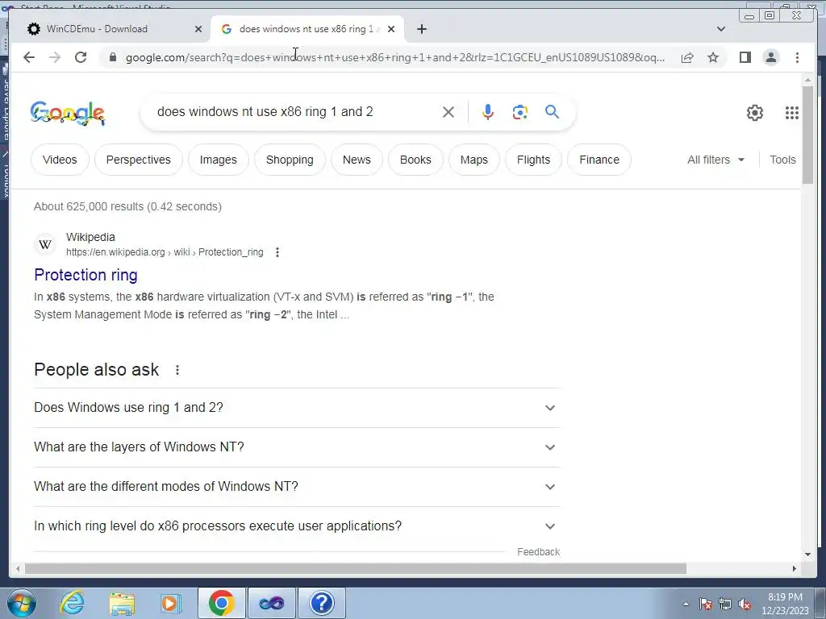
Task: Open Chrome's three-dot menu
Action: [x=797, y=57]
